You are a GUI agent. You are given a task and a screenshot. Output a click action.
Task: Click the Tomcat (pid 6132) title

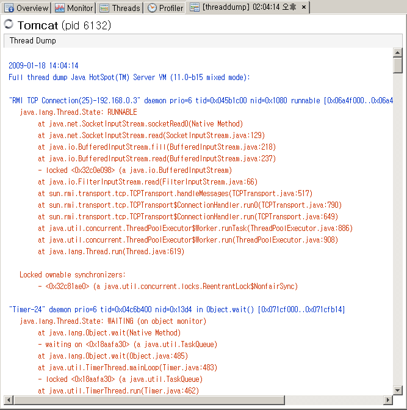pos(64,26)
